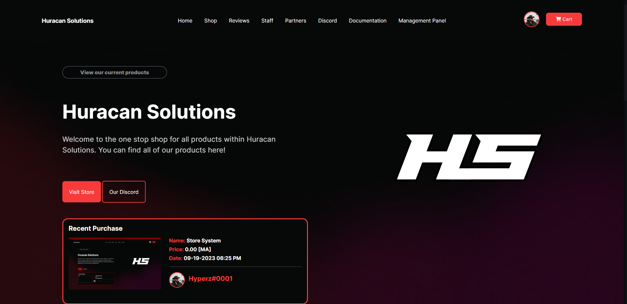Open the Partners page
The width and height of the screenshot is (627, 304).
click(296, 21)
